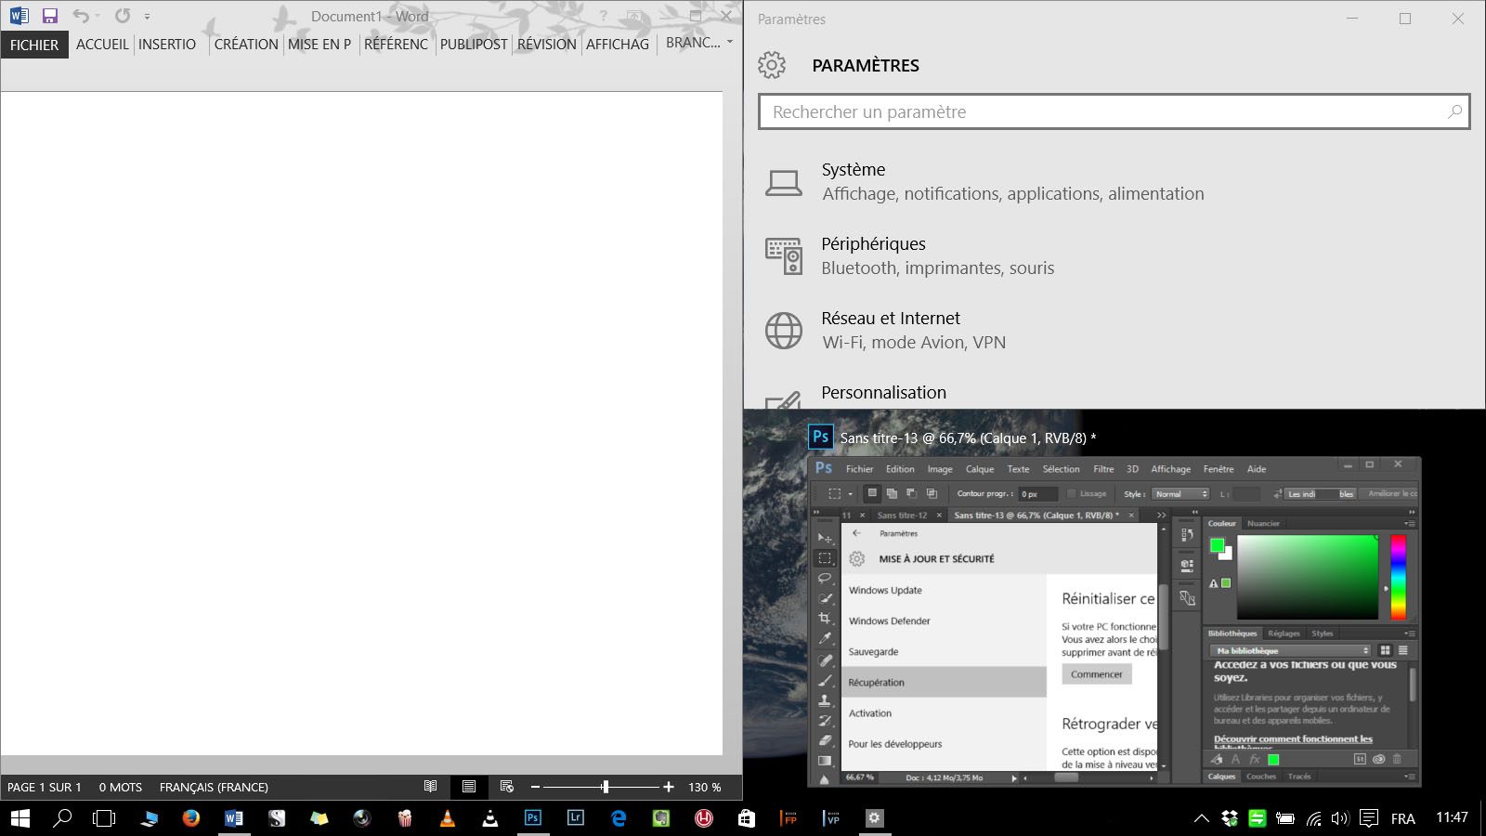Launch Microsoft Edge from the taskbar

619,818
